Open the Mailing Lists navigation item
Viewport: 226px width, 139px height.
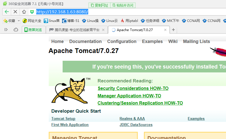tap(196, 41)
